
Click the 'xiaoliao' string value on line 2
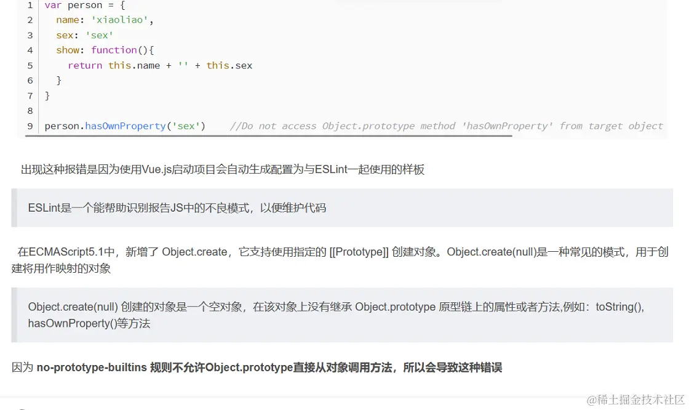pyautogui.click(x=121, y=20)
